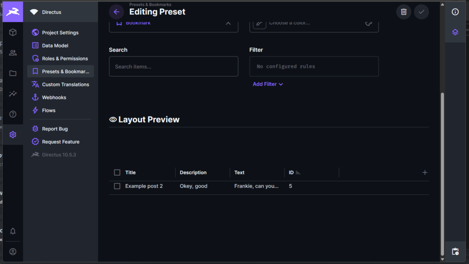Open the Documentation help module
469x264 pixels.
click(x=13, y=114)
